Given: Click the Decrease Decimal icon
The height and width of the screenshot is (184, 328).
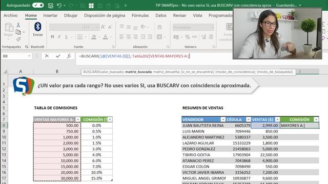Looking at the screenshot, I should coord(211,37).
